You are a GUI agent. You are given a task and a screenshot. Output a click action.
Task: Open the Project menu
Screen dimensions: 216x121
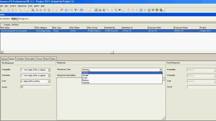pyautogui.click(x=13, y=6)
